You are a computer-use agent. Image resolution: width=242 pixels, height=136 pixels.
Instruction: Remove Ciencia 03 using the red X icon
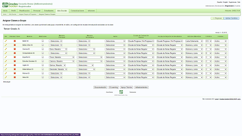click(15, 49)
